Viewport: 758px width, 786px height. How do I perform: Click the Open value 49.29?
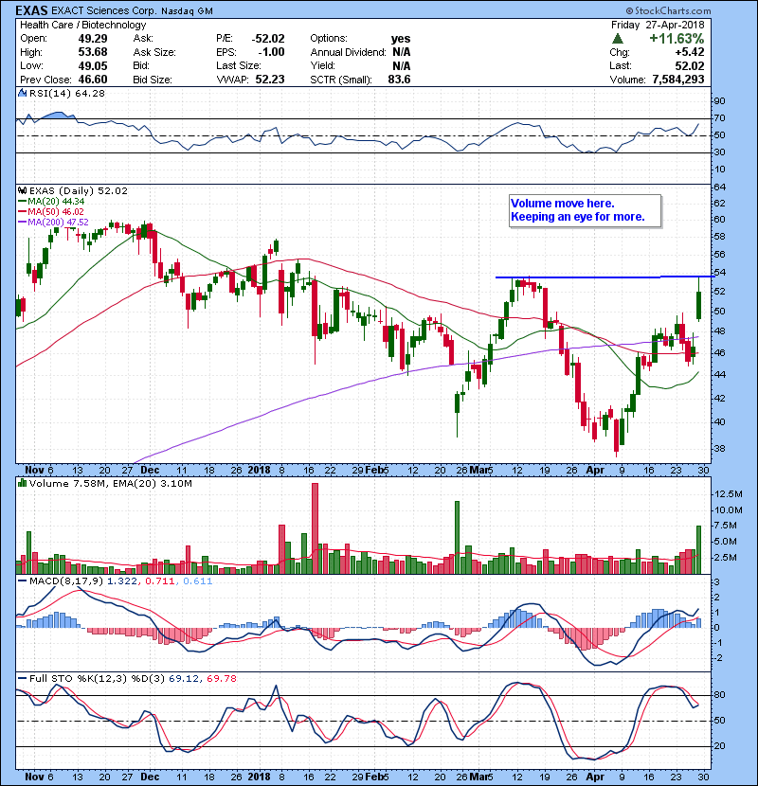click(x=92, y=39)
